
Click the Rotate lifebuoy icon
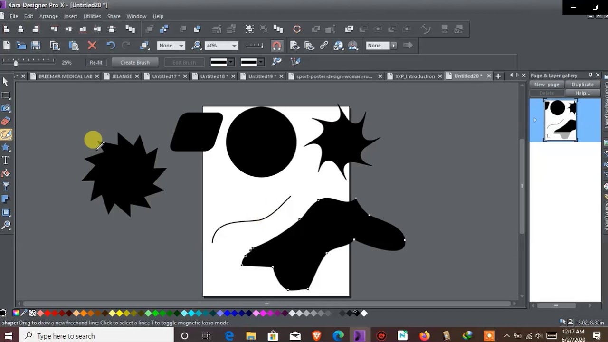click(297, 29)
